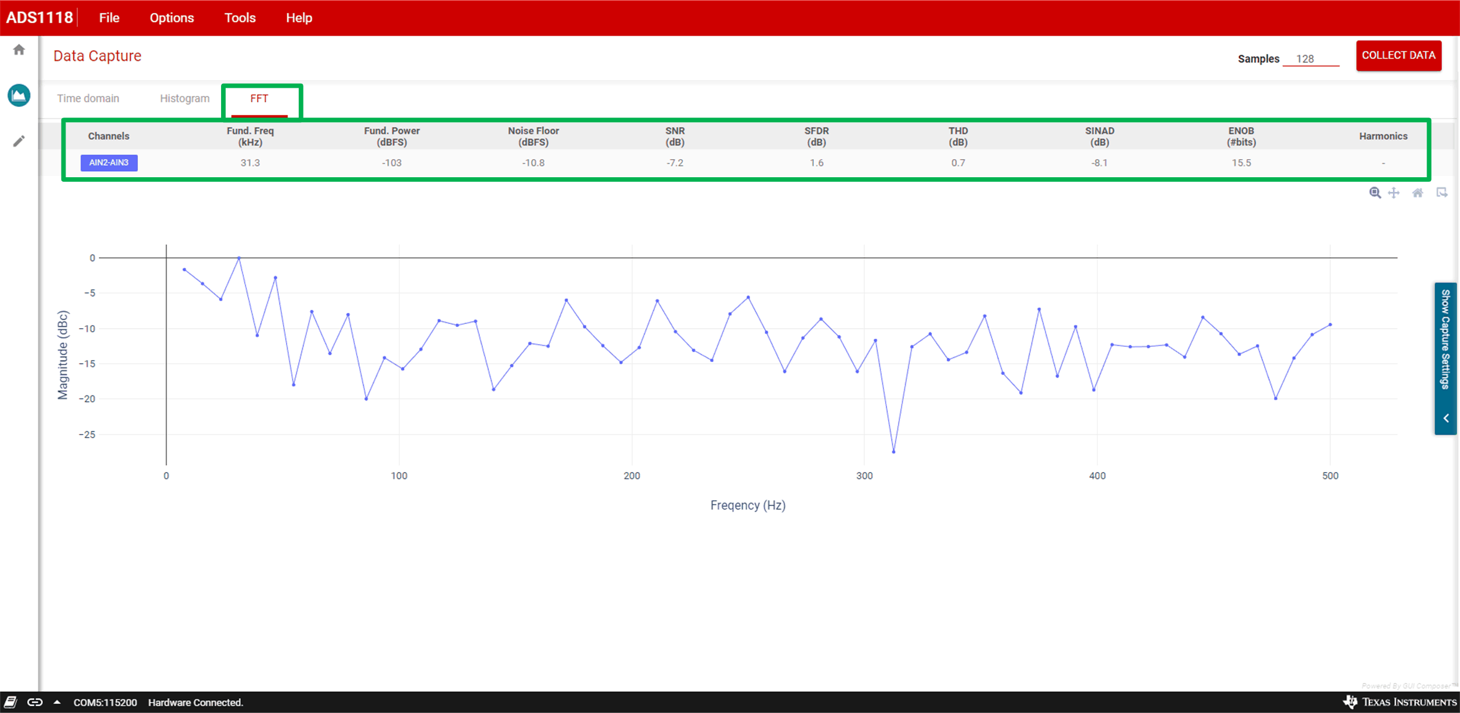This screenshot has height=713, width=1460.
Task: Click the Samples input field
Action: (1310, 59)
